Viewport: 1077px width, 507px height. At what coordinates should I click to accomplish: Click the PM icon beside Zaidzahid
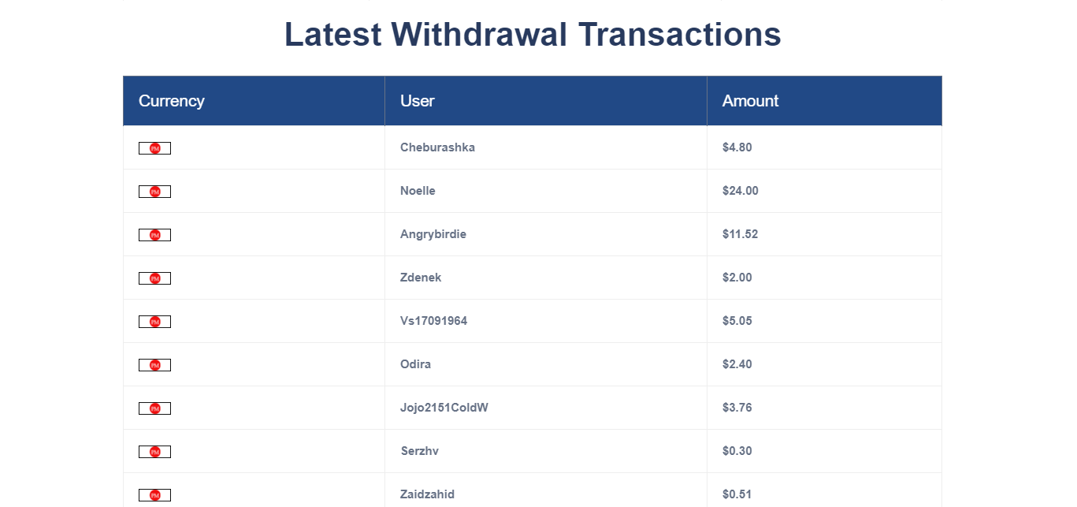(x=154, y=495)
